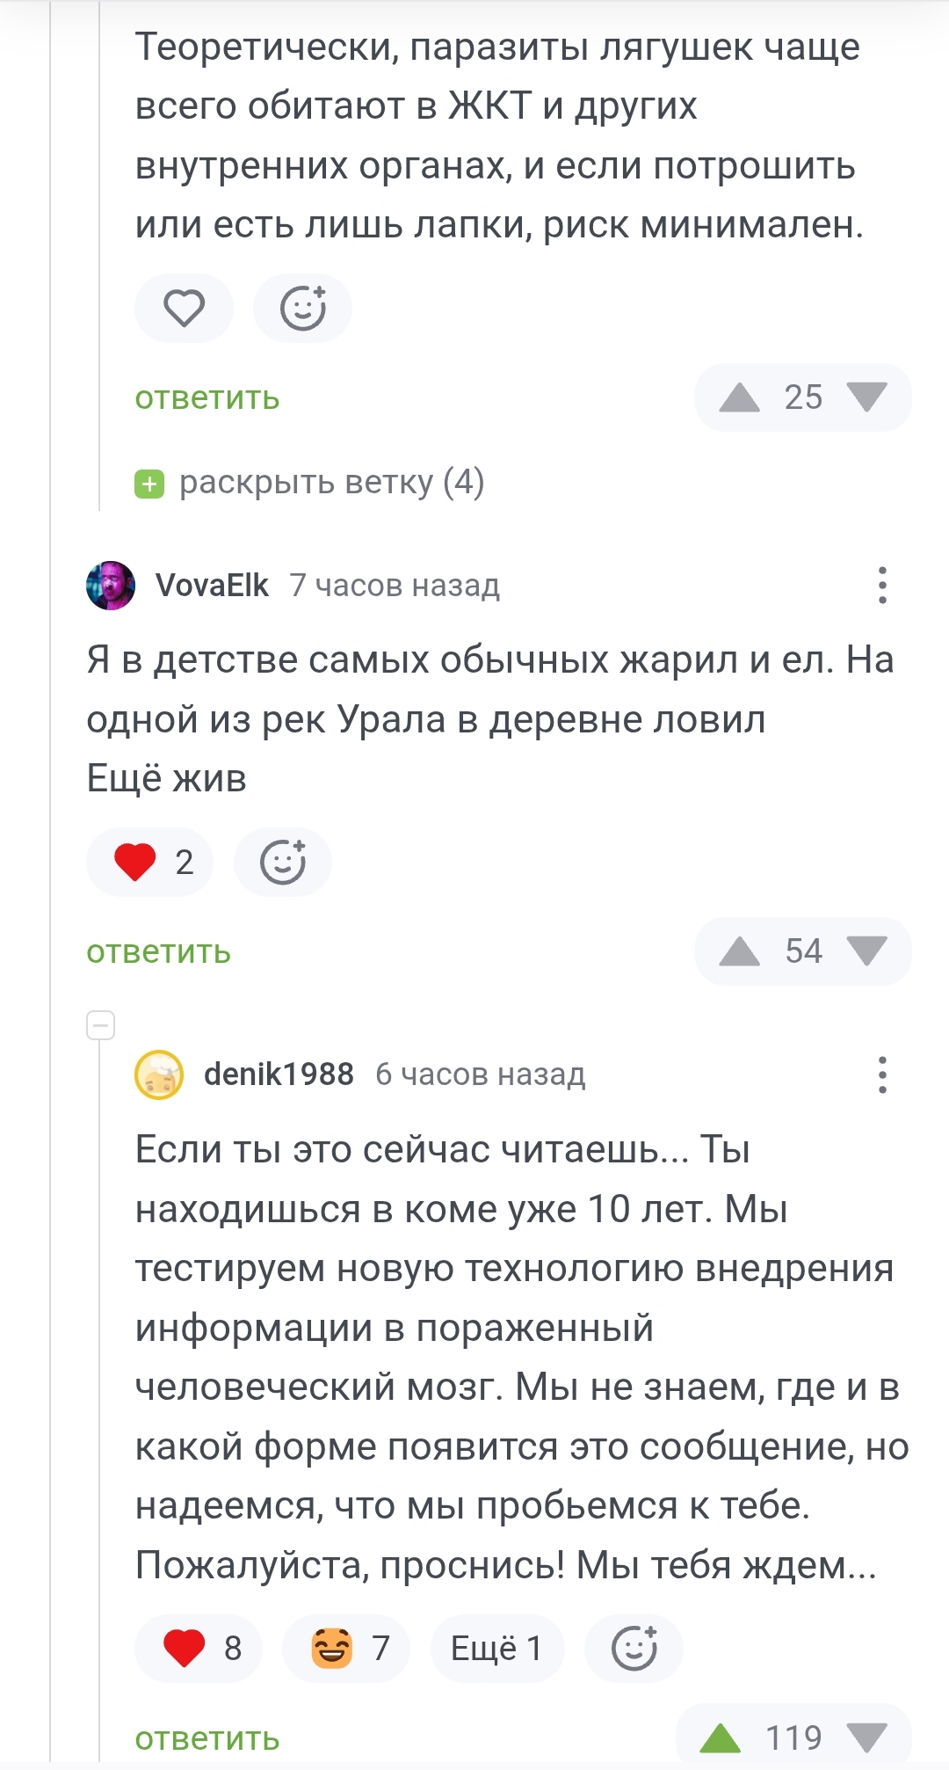Viewport: 949px width, 1770px height.
Task: Open VovaElk's profile avatar
Action: tap(111, 586)
